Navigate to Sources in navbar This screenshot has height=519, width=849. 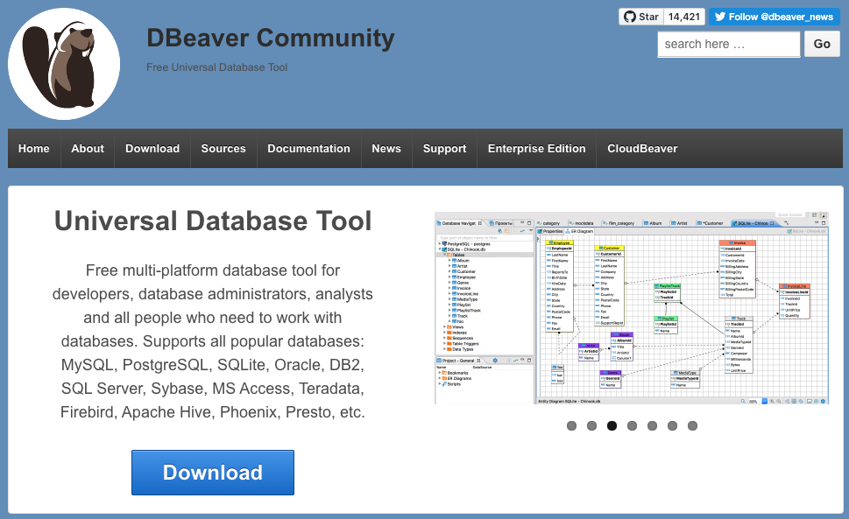[x=223, y=149]
